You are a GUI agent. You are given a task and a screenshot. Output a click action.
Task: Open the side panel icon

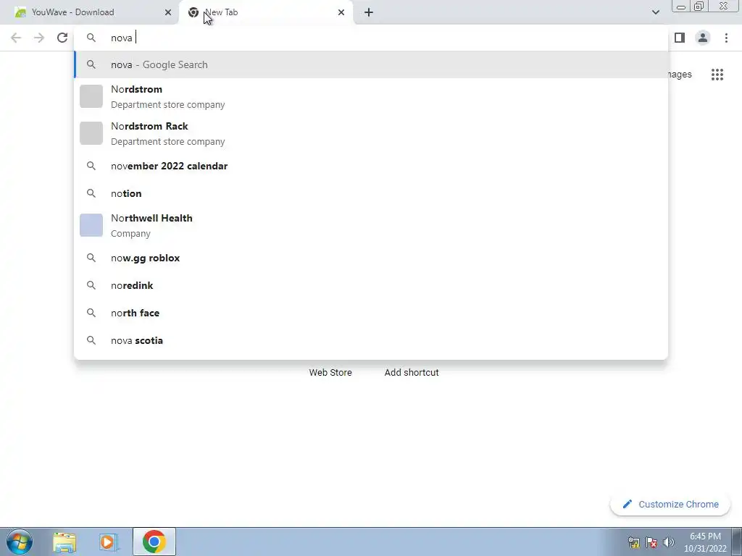point(680,38)
